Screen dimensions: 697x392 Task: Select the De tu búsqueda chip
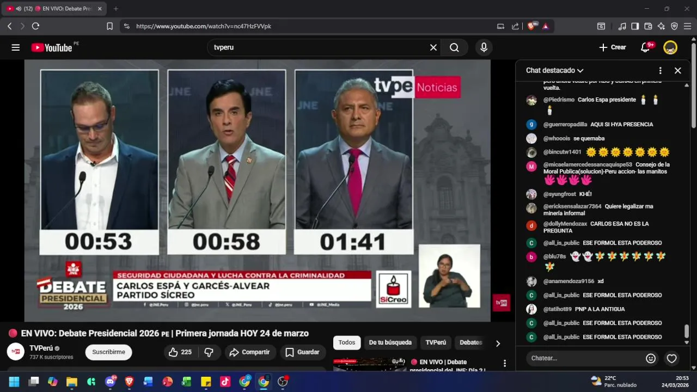coord(390,342)
